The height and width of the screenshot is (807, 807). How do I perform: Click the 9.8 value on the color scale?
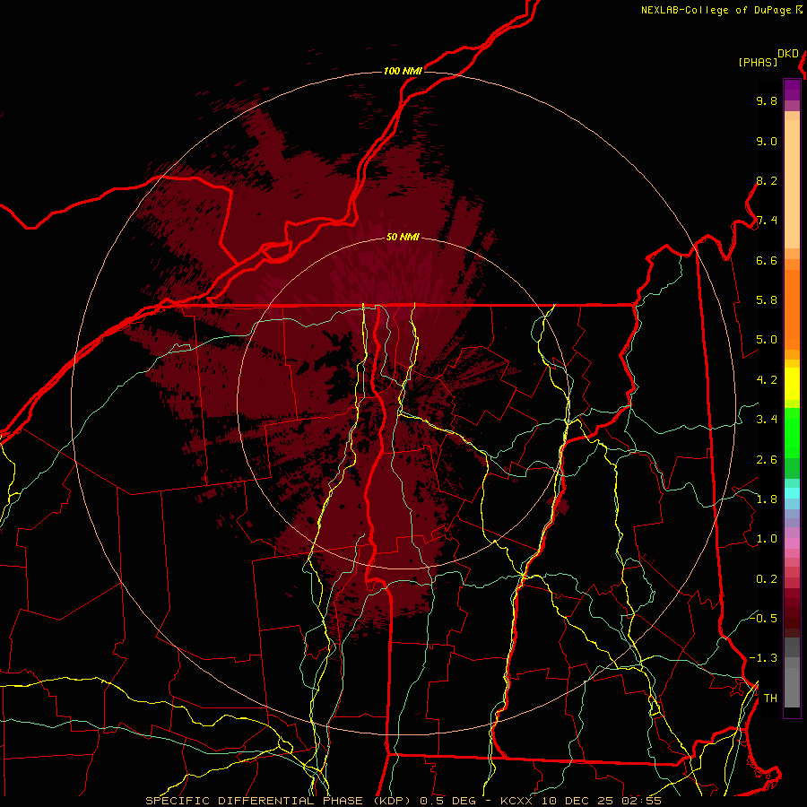pyautogui.click(x=767, y=101)
